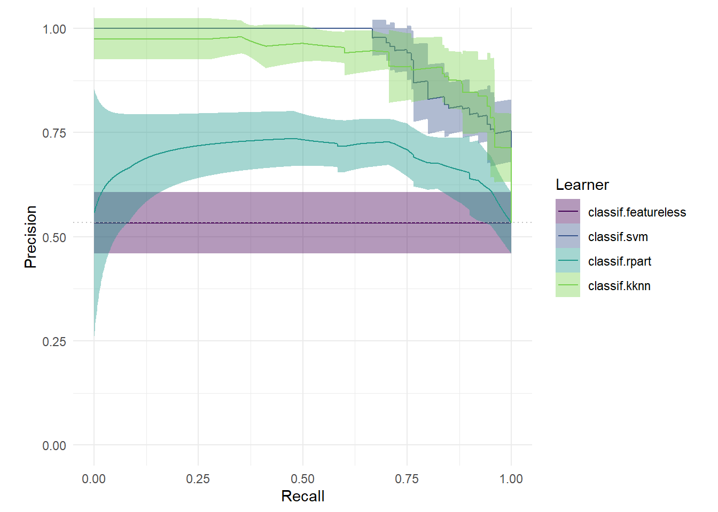Click the Learner legend title

click(x=582, y=185)
